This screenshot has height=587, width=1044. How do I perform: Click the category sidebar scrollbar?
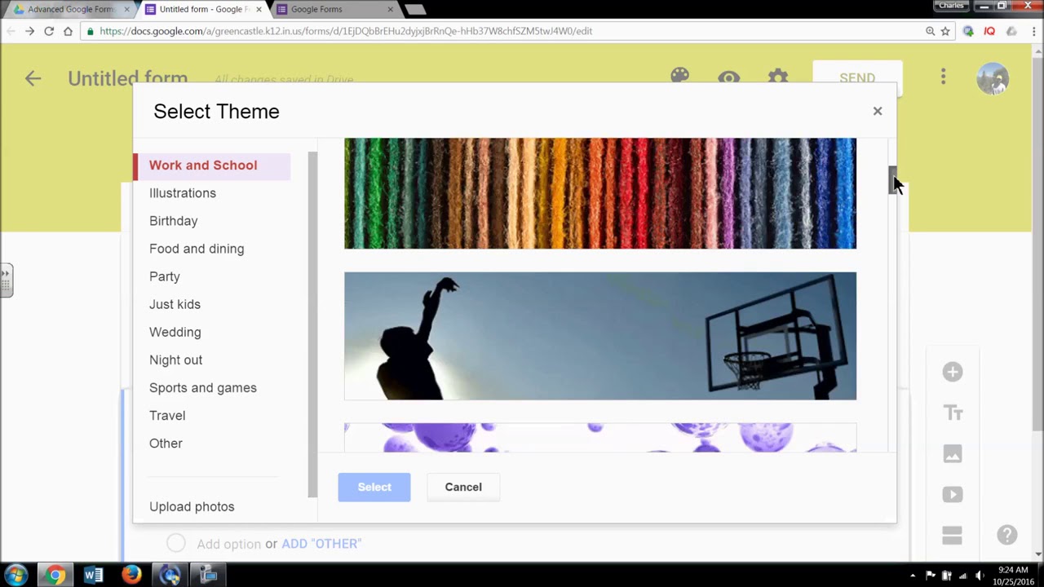(312, 324)
